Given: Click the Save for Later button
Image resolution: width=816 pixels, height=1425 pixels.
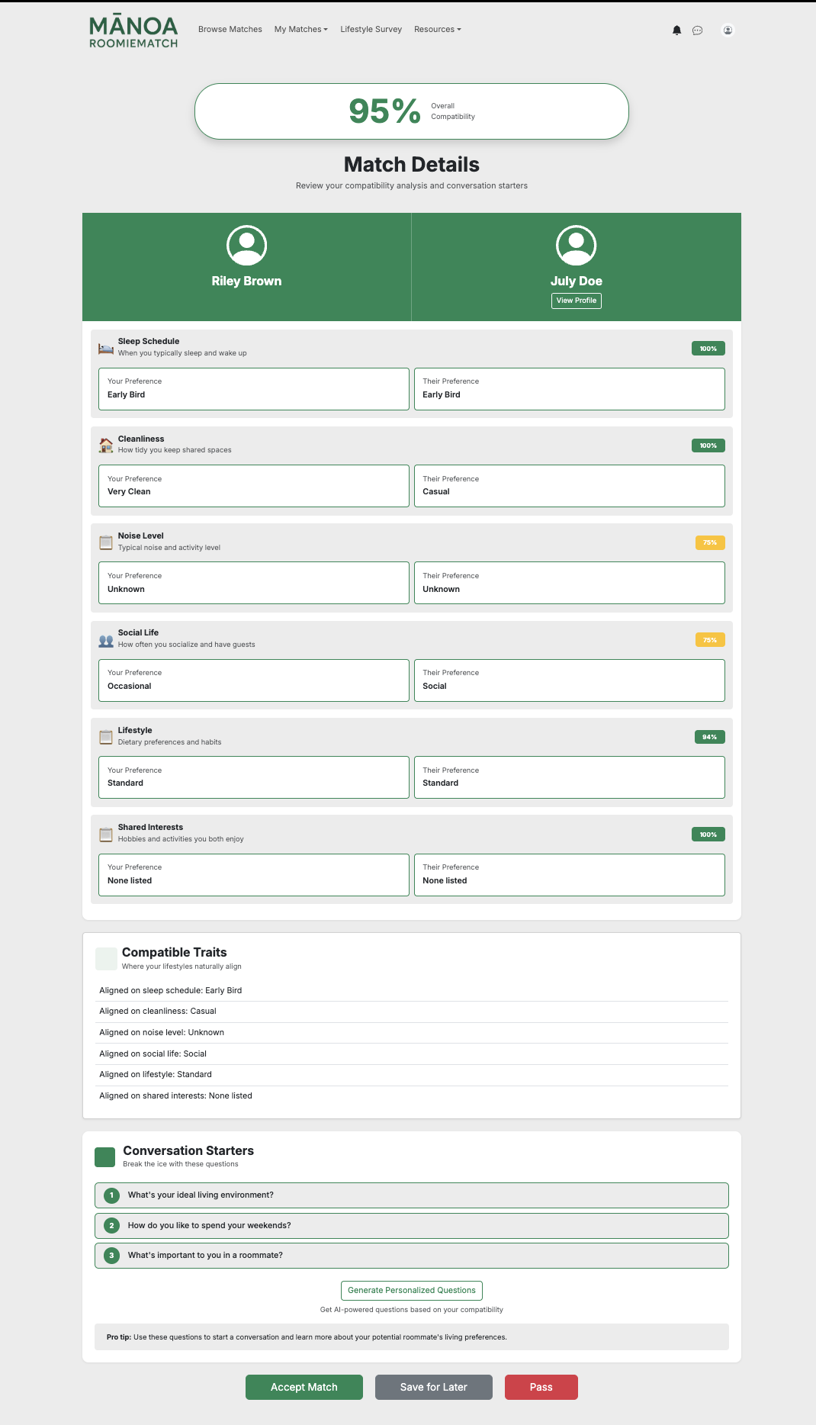Looking at the screenshot, I should pos(433,1387).
